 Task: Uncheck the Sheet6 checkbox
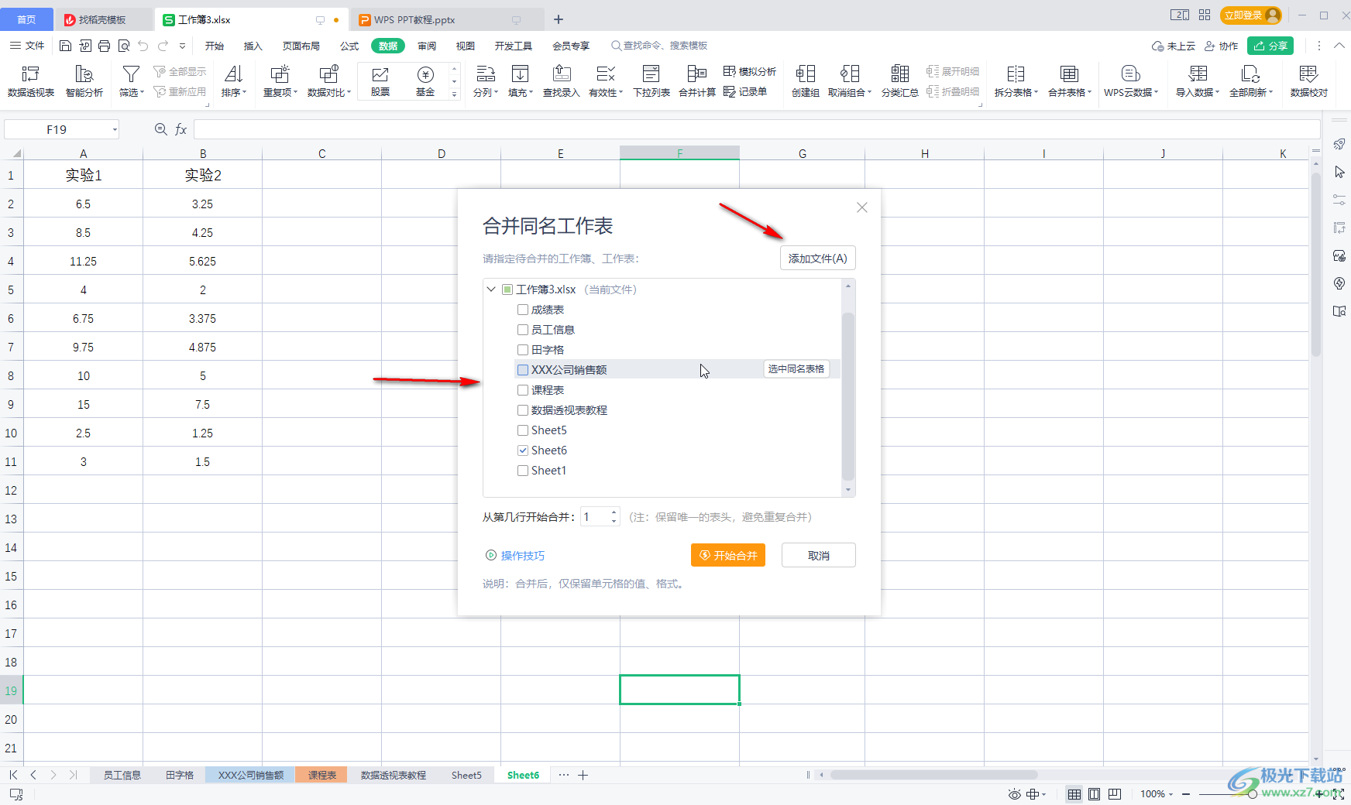(x=523, y=450)
